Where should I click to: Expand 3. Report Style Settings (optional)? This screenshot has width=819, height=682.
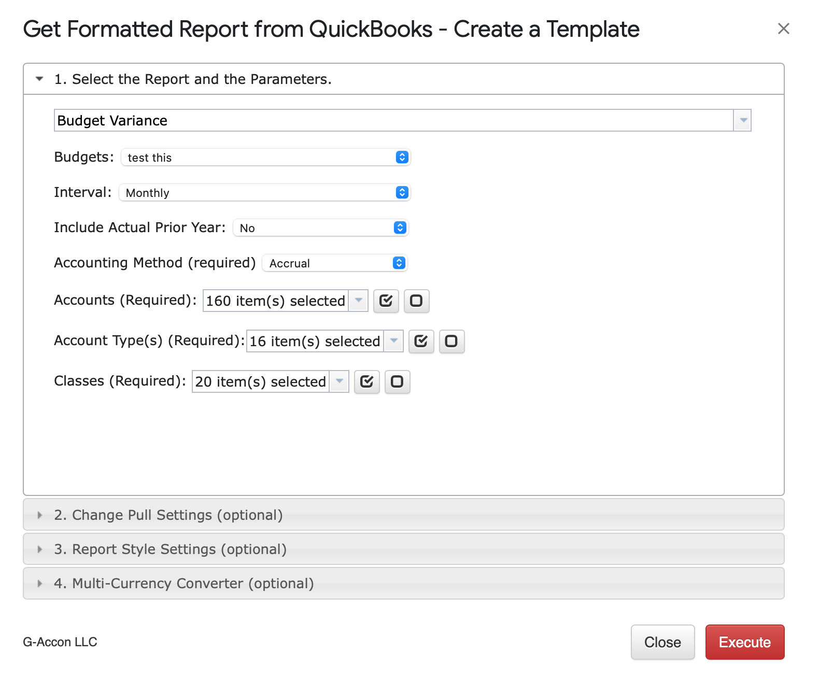click(x=403, y=549)
